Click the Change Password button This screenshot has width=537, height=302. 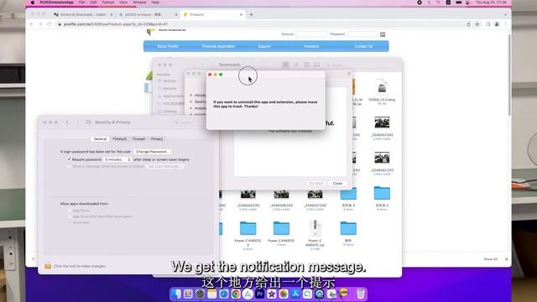click(x=152, y=152)
